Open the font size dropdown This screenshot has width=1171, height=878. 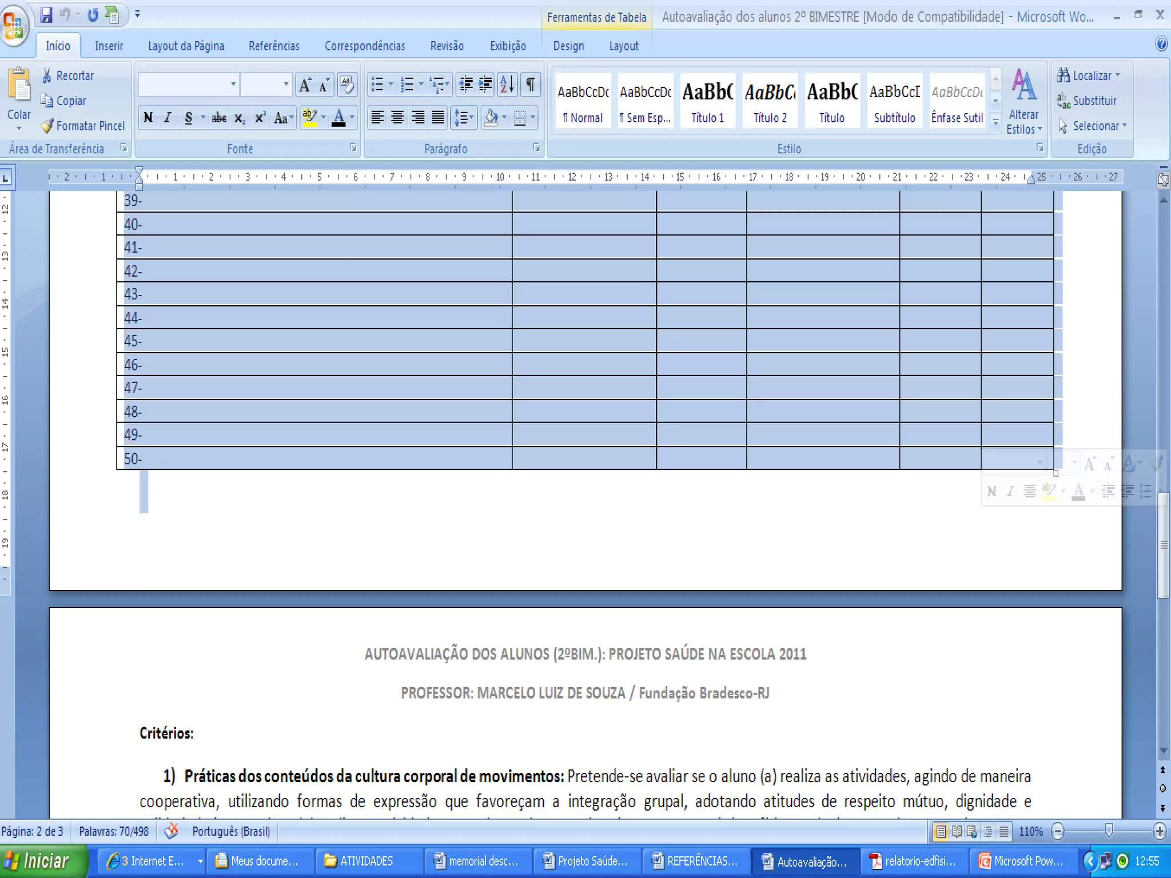point(286,85)
